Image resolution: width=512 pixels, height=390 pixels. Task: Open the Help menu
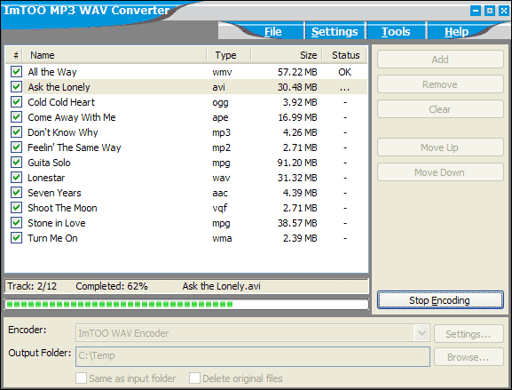pos(456,32)
